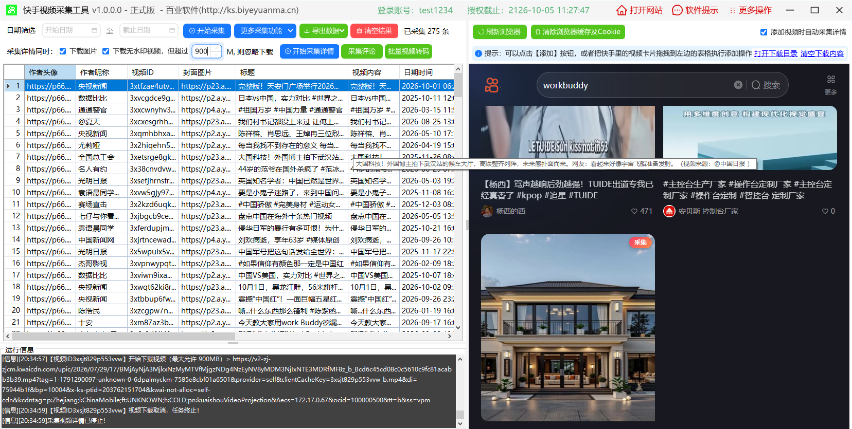
Task: Click the table vertical scrollbar down arrow
Action: tap(458, 328)
